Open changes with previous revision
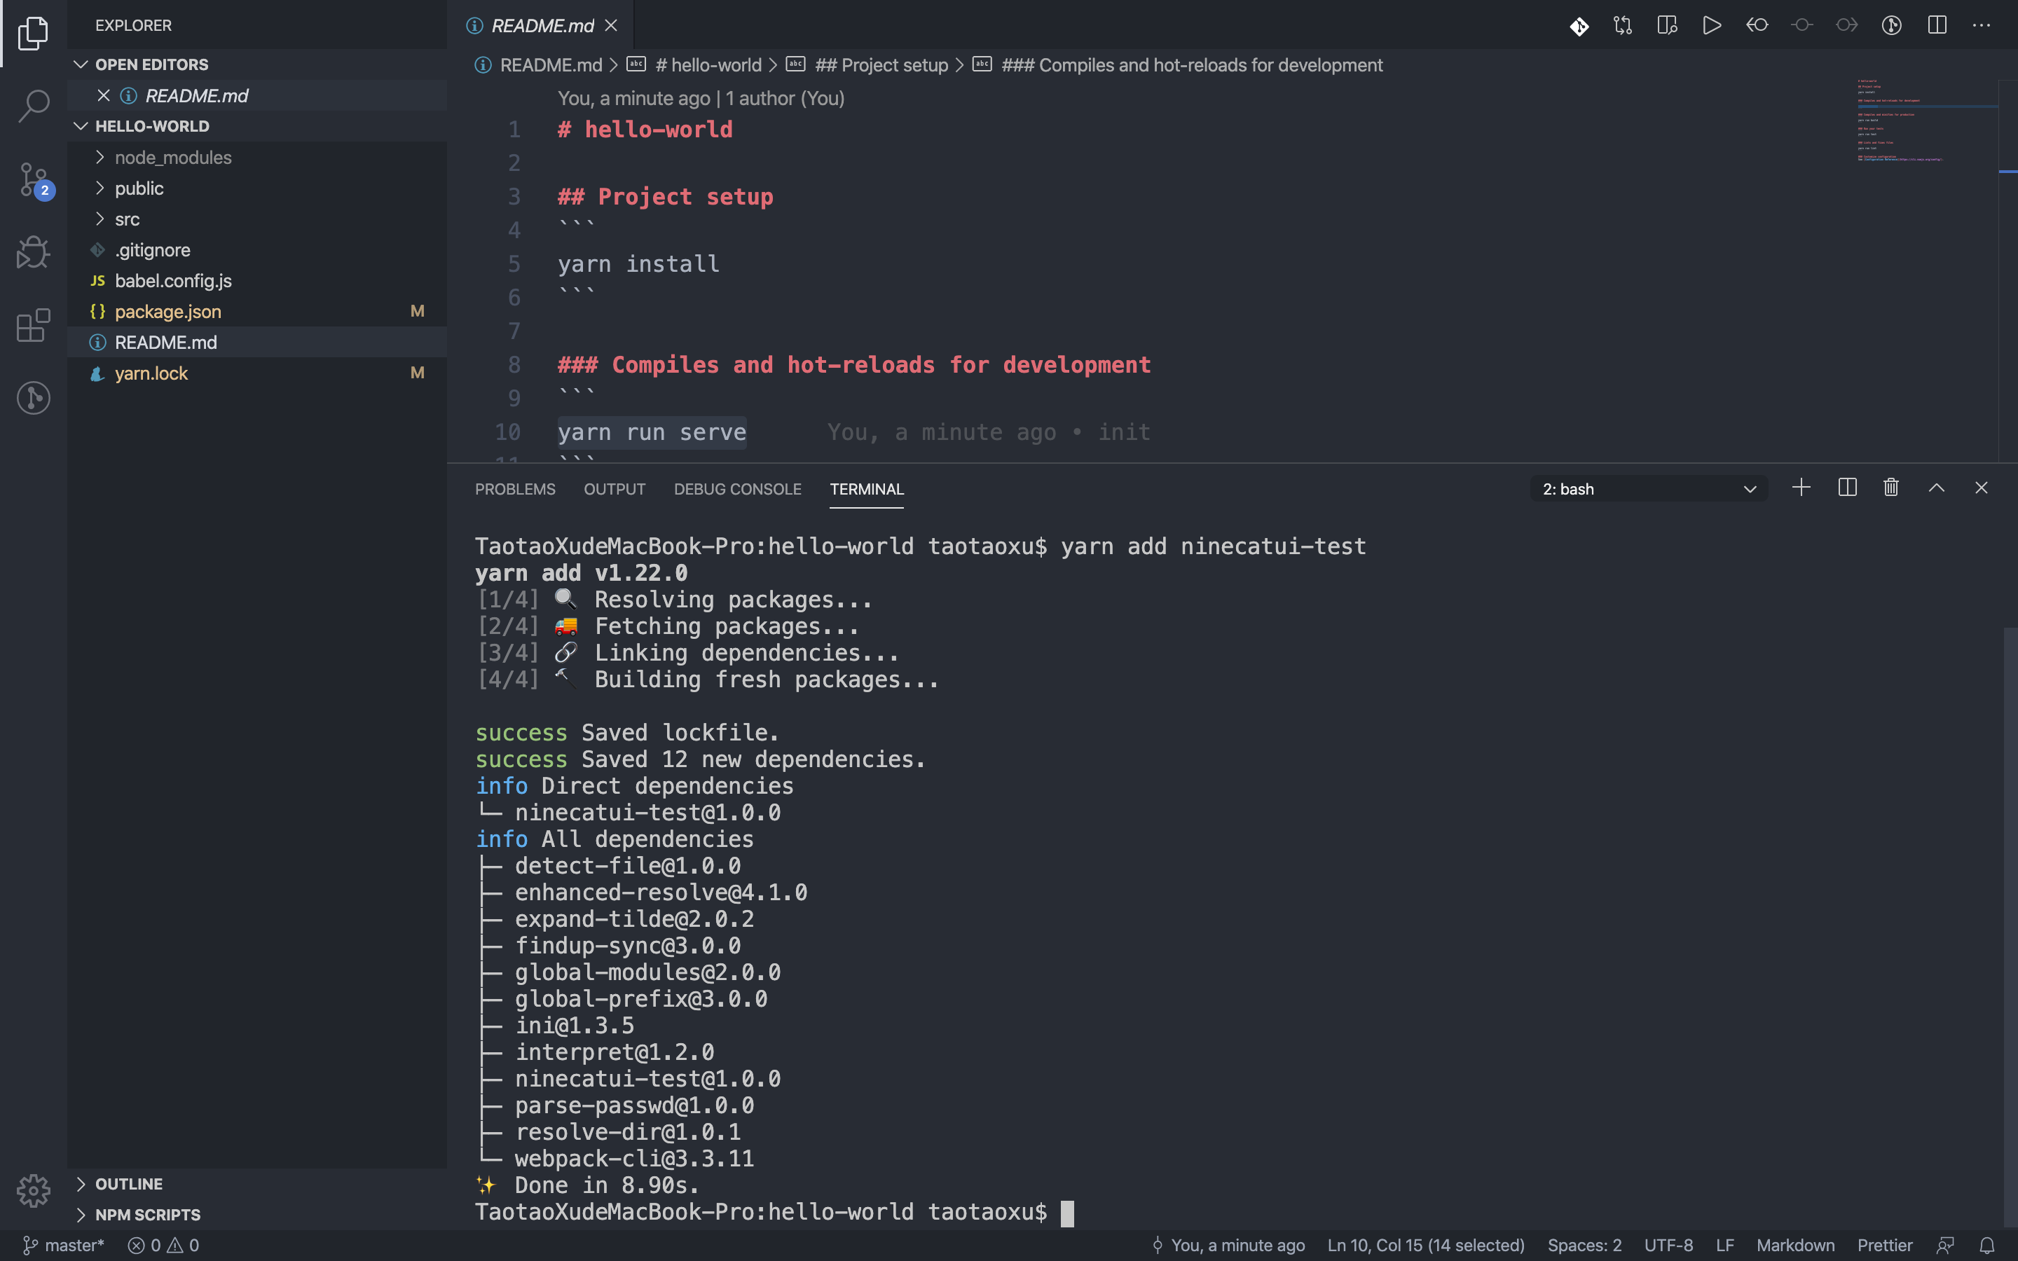This screenshot has height=1261, width=2018. 1757,26
